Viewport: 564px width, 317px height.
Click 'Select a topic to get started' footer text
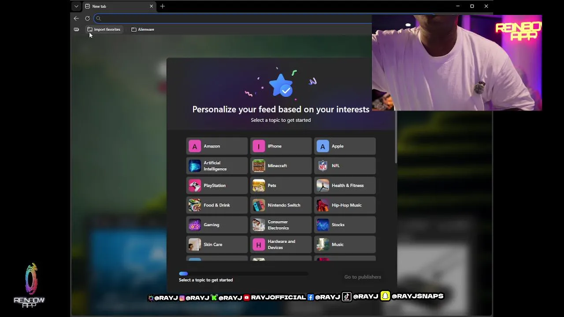tap(206, 280)
